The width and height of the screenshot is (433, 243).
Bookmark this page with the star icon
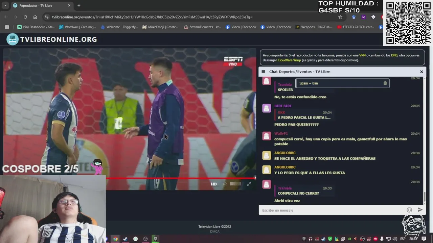tap(340, 17)
